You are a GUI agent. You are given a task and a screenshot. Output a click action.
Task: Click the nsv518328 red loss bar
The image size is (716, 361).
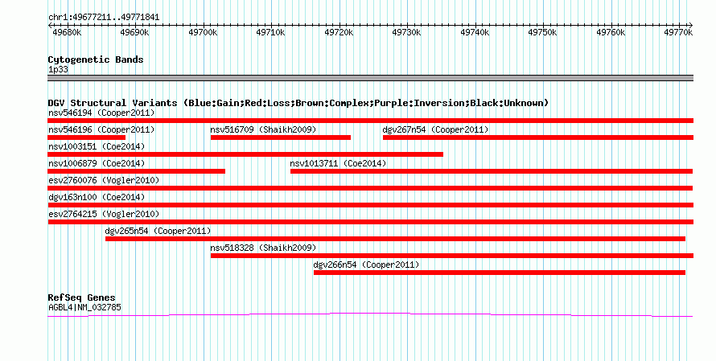[452, 256]
